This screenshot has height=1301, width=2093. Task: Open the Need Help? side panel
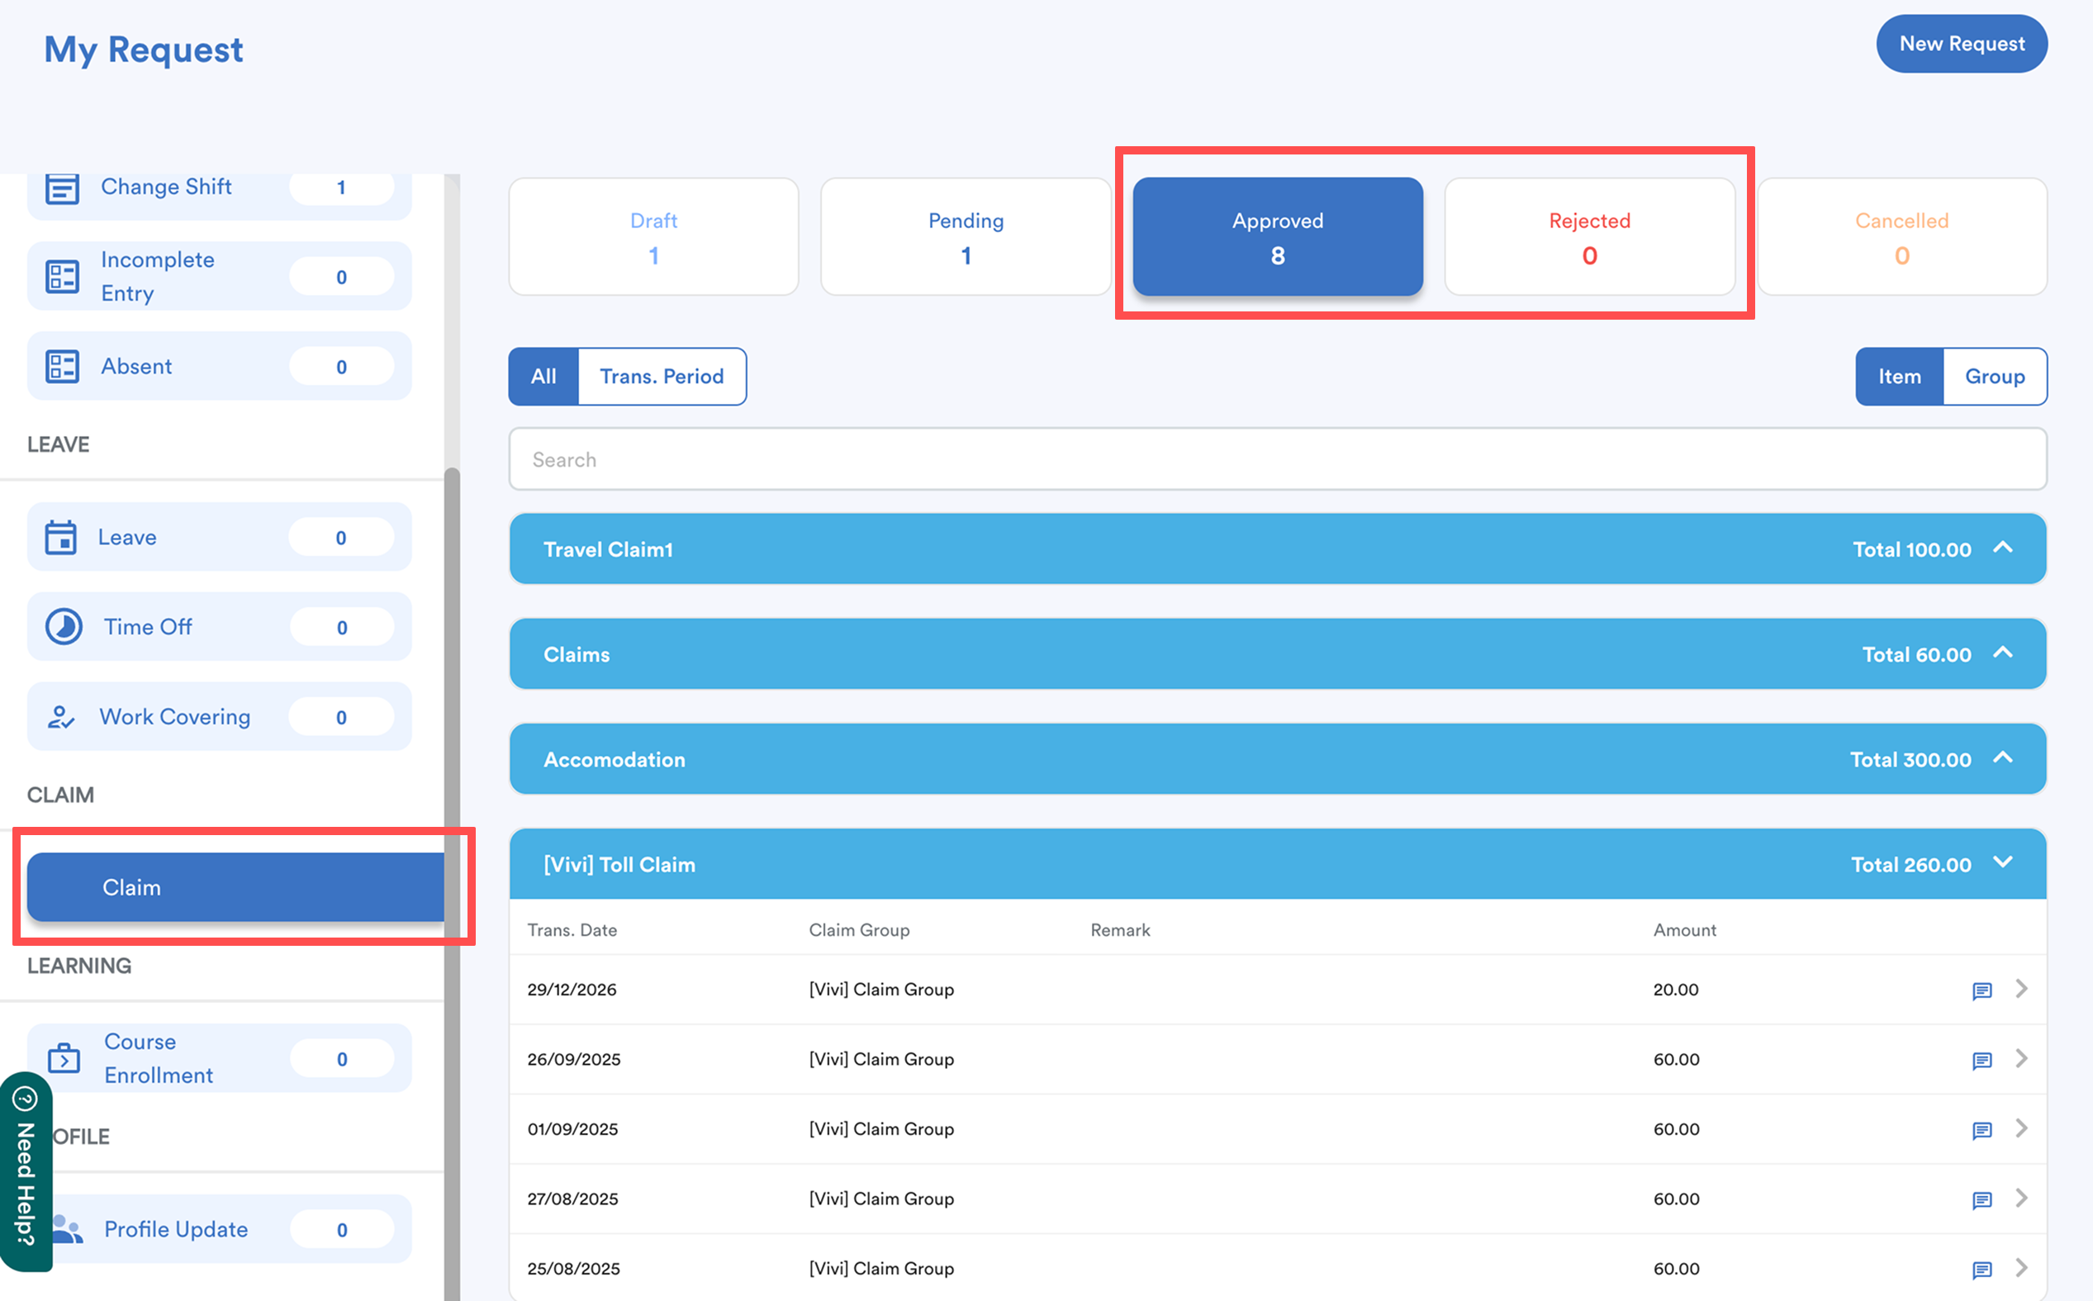click(x=26, y=1170)
